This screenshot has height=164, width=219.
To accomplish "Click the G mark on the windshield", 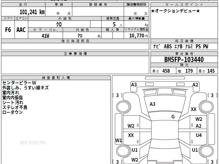I will click(173, 117).
